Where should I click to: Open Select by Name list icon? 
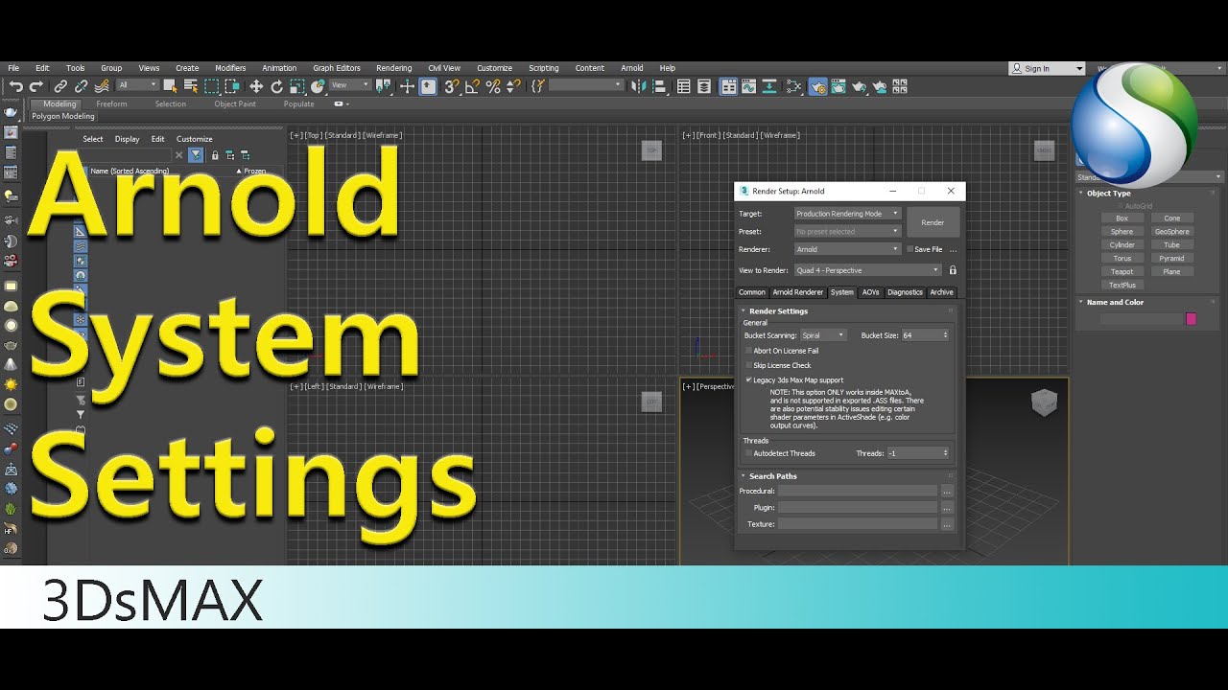click(x=191, y=86)
